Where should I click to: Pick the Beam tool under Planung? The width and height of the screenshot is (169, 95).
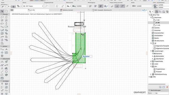point(2,27)
